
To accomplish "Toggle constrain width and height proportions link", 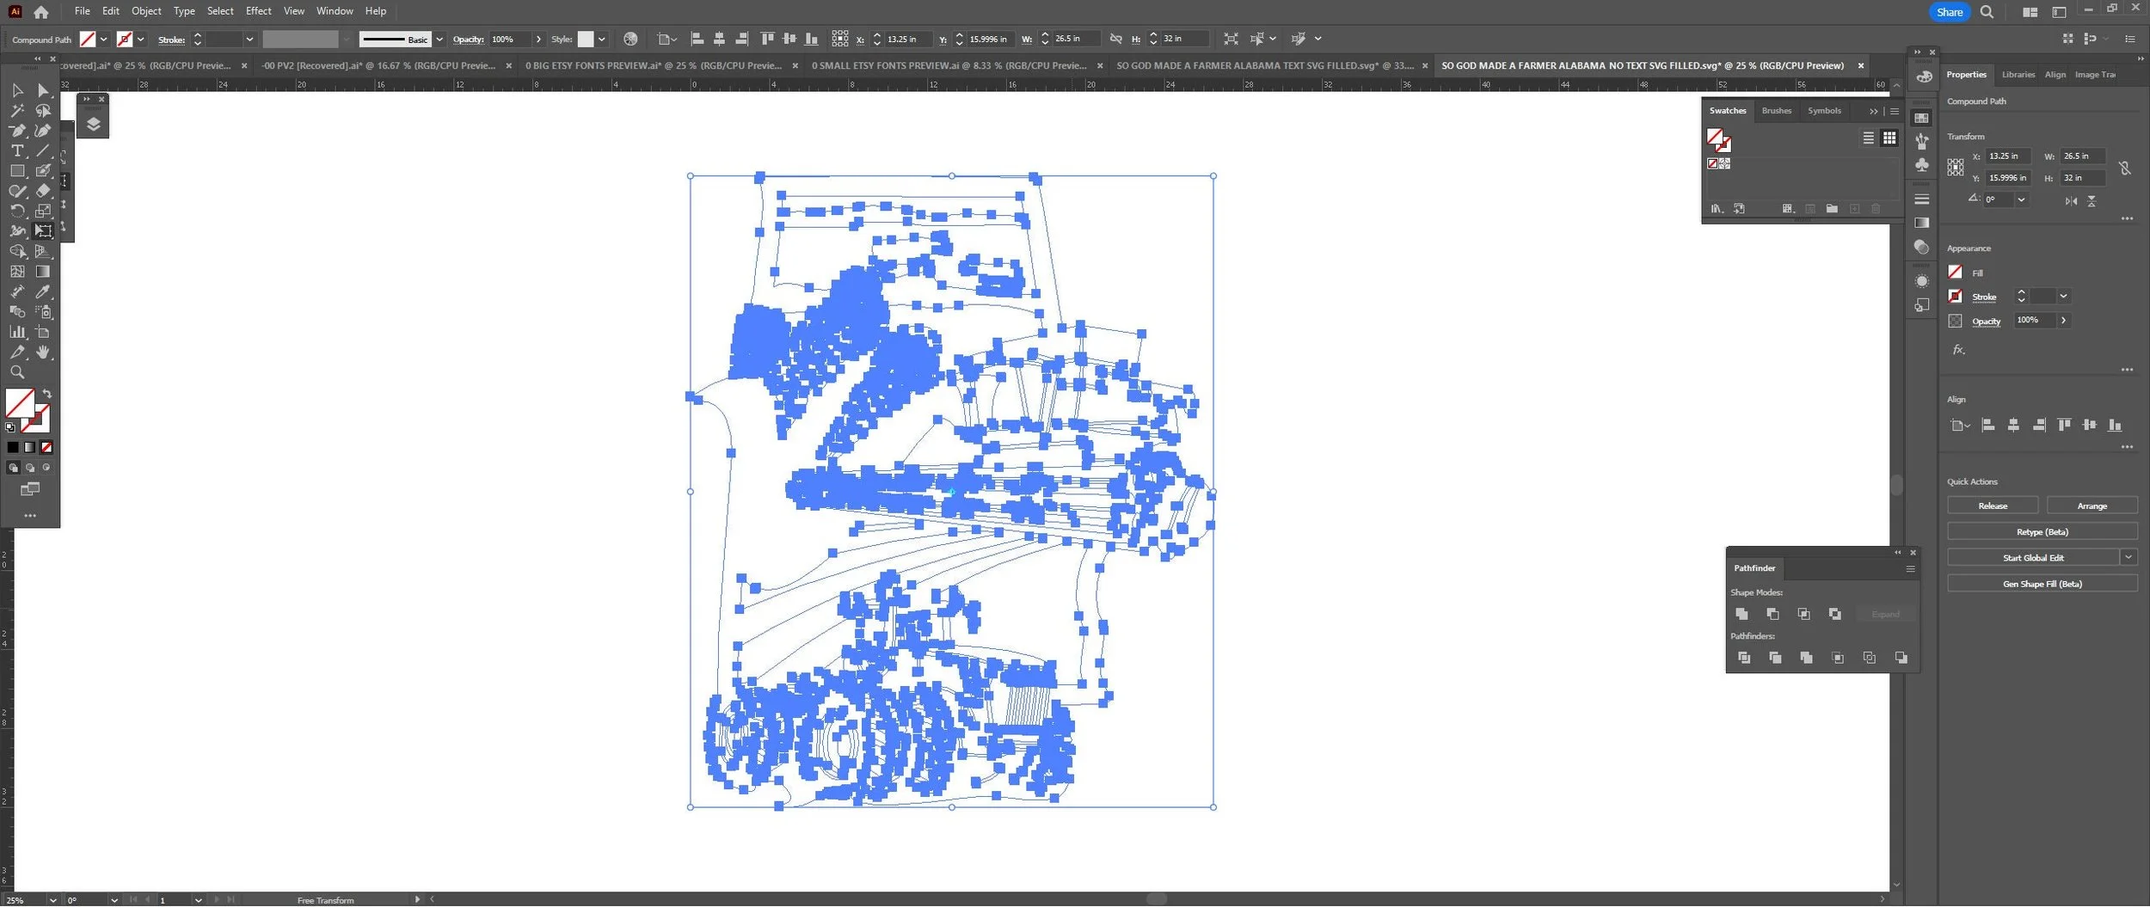I will 2124,169.
